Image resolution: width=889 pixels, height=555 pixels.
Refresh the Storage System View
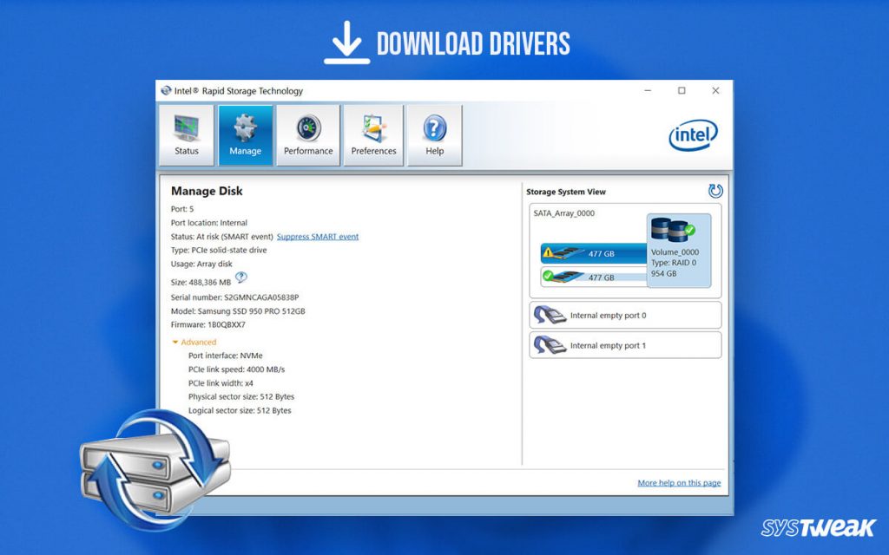(716, 191)
